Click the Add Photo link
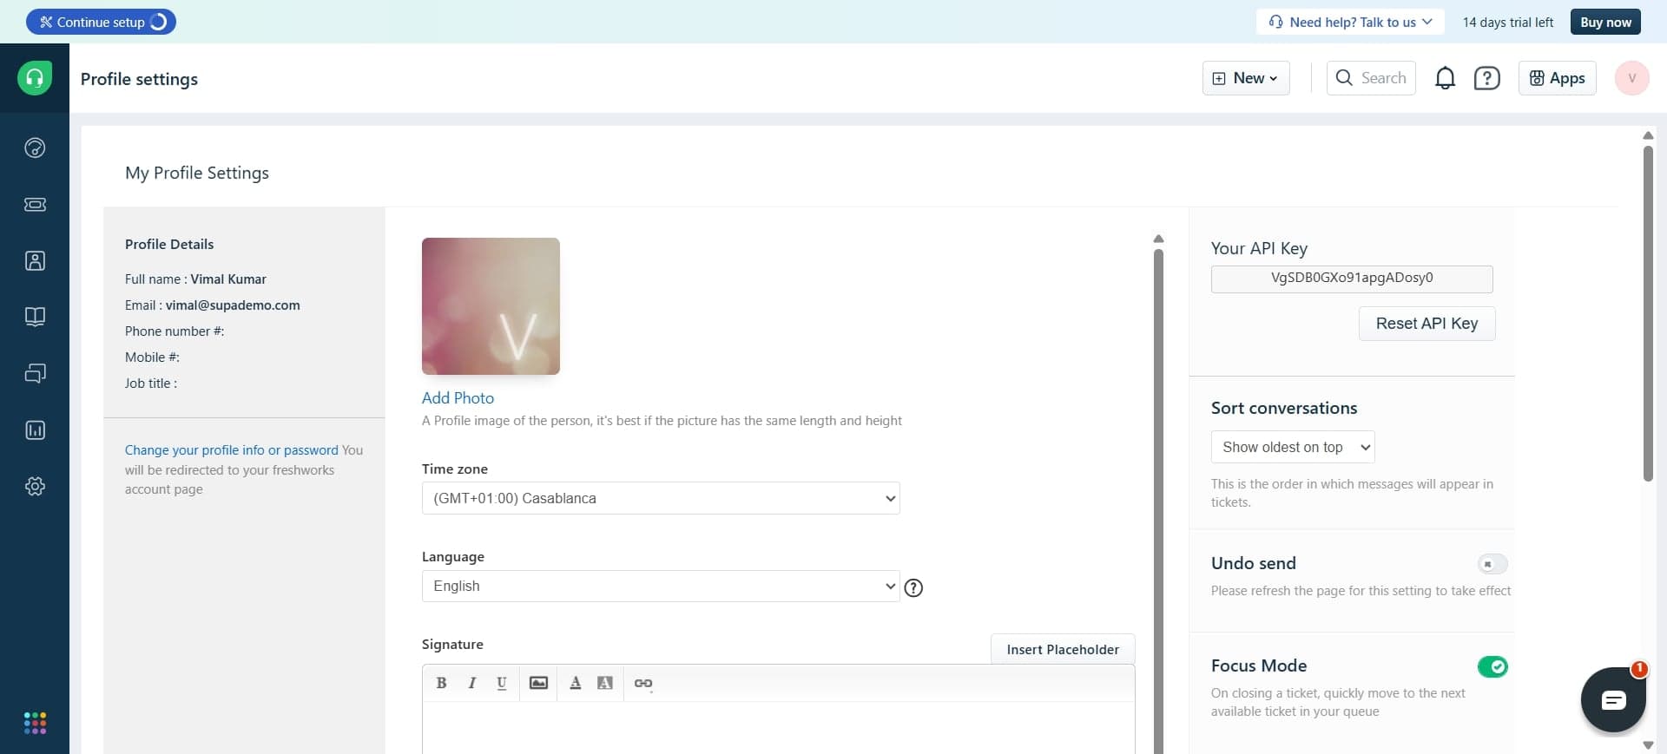The image size is (1667, 754). pyautogui.click(x=458, y=398)
